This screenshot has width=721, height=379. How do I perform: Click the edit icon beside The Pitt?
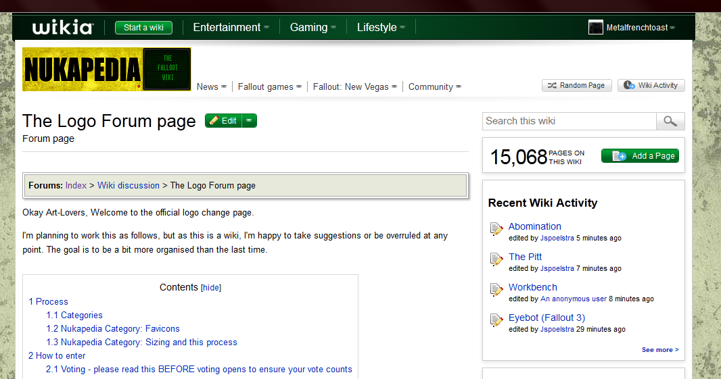[x=496, y=259]
